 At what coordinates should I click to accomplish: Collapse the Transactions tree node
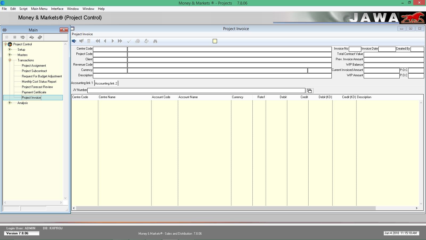[10, 60]
